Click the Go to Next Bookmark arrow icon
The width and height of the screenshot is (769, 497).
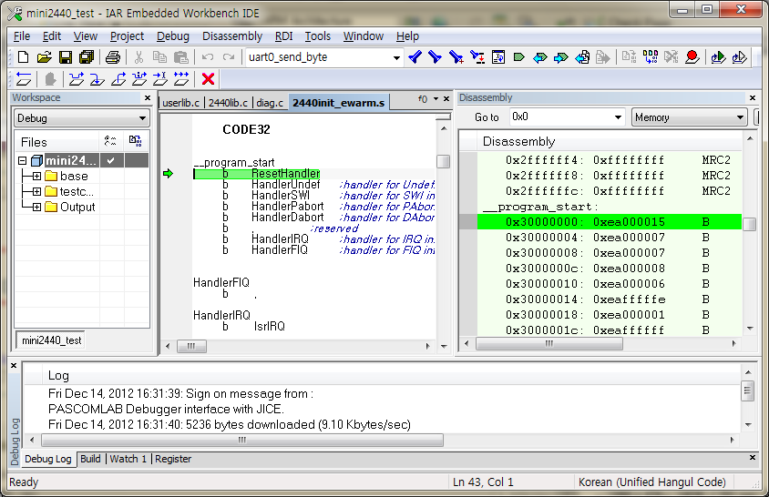click(560, 58)
